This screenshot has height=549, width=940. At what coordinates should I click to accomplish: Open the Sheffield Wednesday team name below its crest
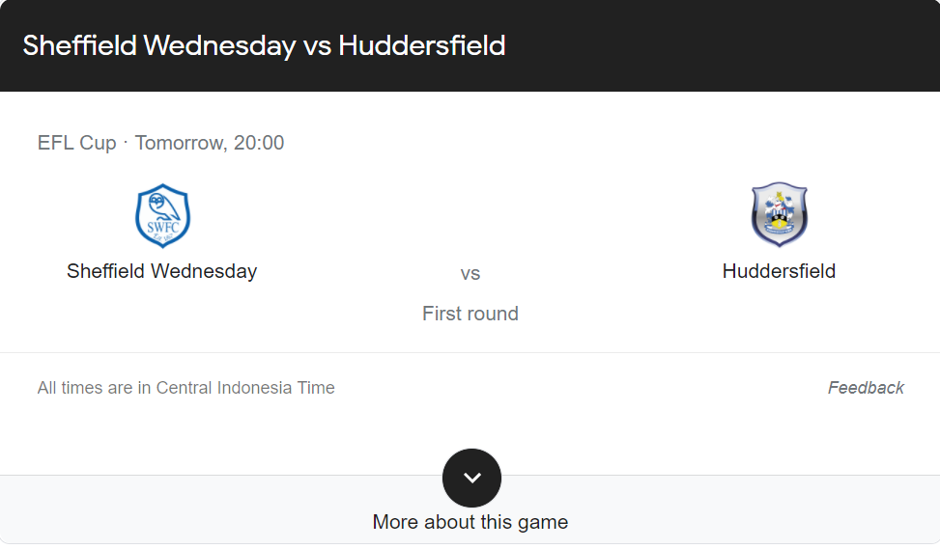click(x=162, y=271)
